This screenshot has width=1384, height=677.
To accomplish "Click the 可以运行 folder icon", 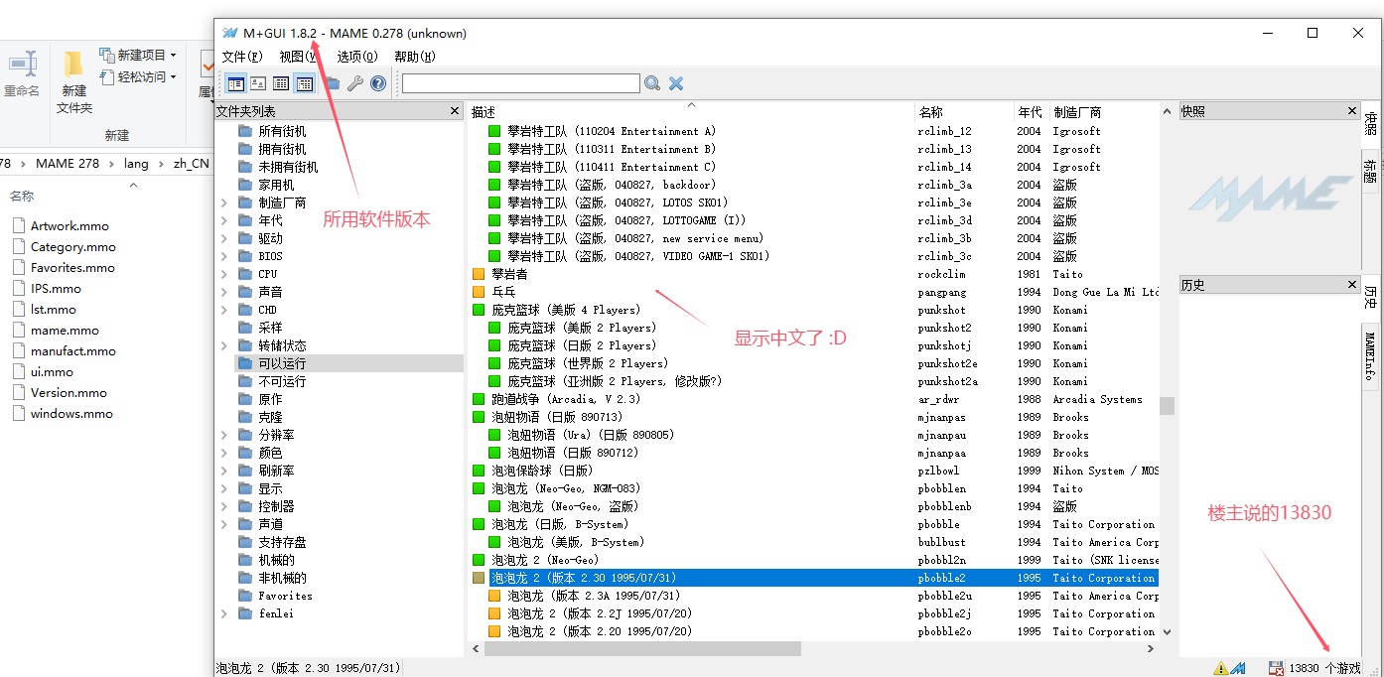I will (245, 363).
